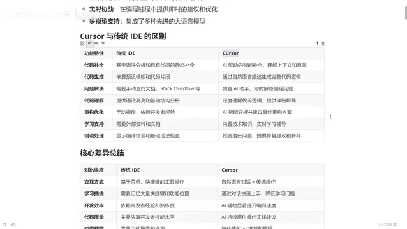Click the word count in status bar
The height and width of the screenshot is (229, 407).
[x=387, y=225]
